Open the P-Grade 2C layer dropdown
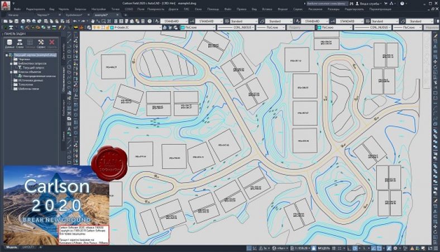Viewport: 440px width, 252px height. point(160,27)
